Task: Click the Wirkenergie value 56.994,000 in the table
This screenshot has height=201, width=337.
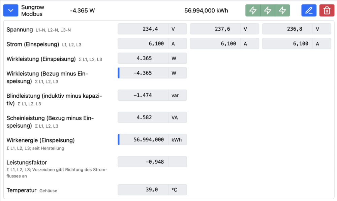Action: [143, 140]
